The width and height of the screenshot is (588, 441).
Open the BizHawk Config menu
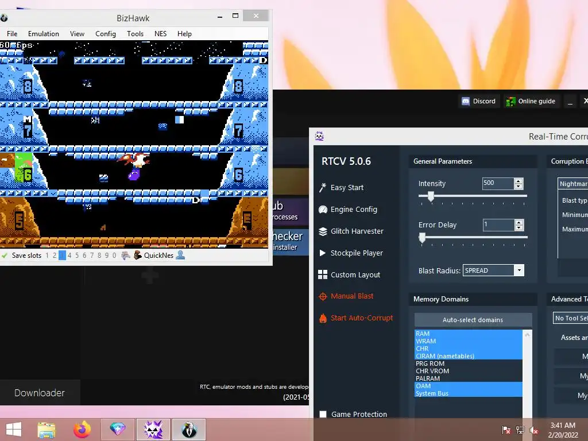click(106, 34)
